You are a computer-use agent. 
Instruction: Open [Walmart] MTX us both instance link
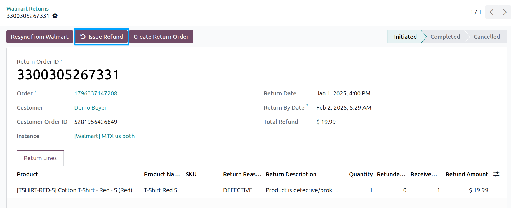pos(104,136)
